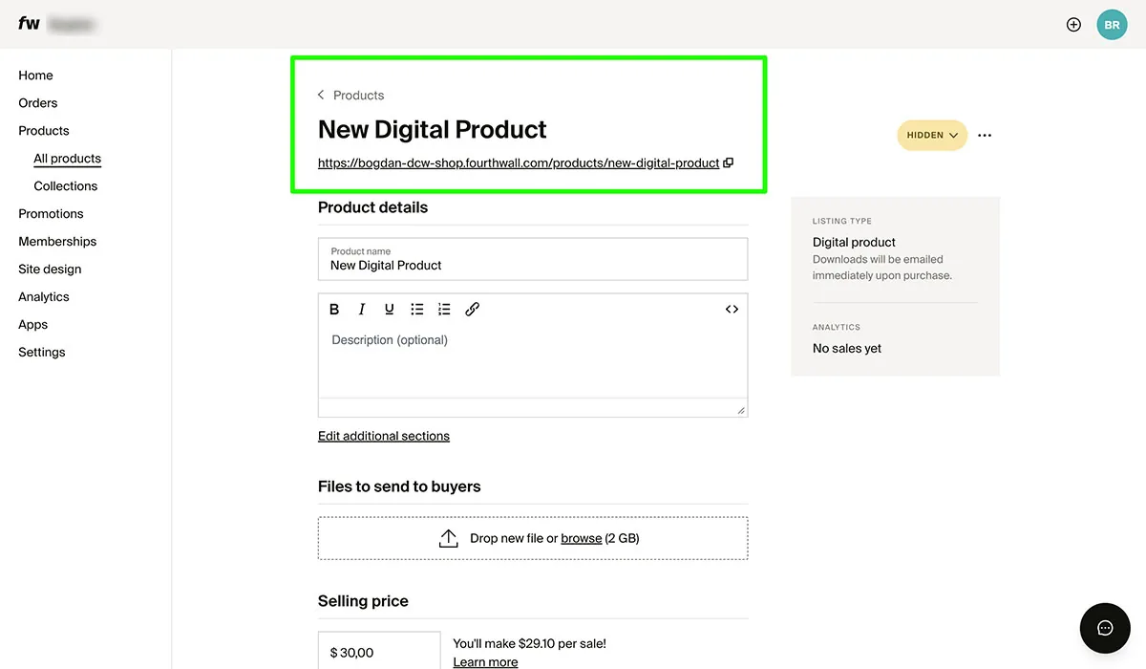Insert a hyperlink into the description
This screenshot has width=1146, height=669.
(472, 309)
